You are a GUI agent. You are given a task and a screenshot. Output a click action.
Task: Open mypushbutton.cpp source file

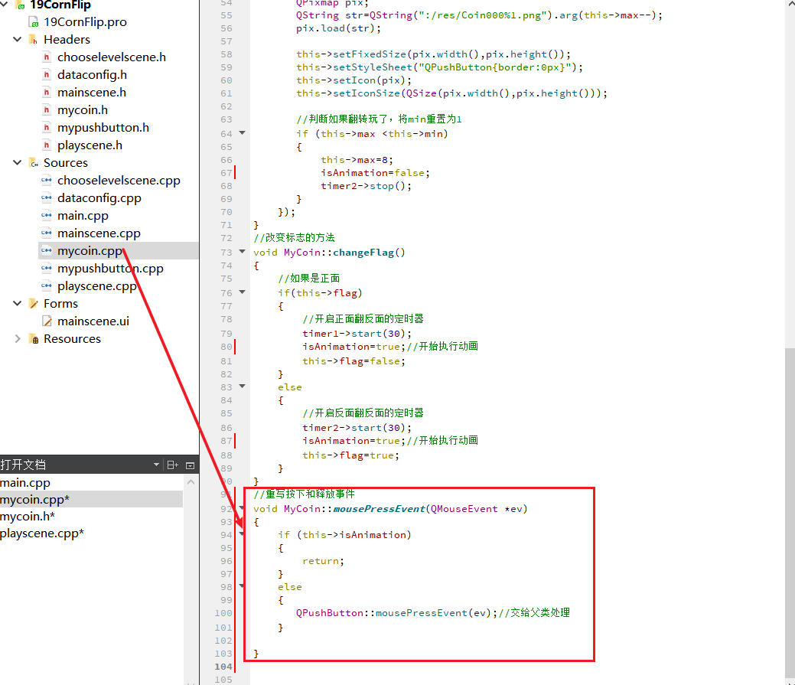[110, 268]
